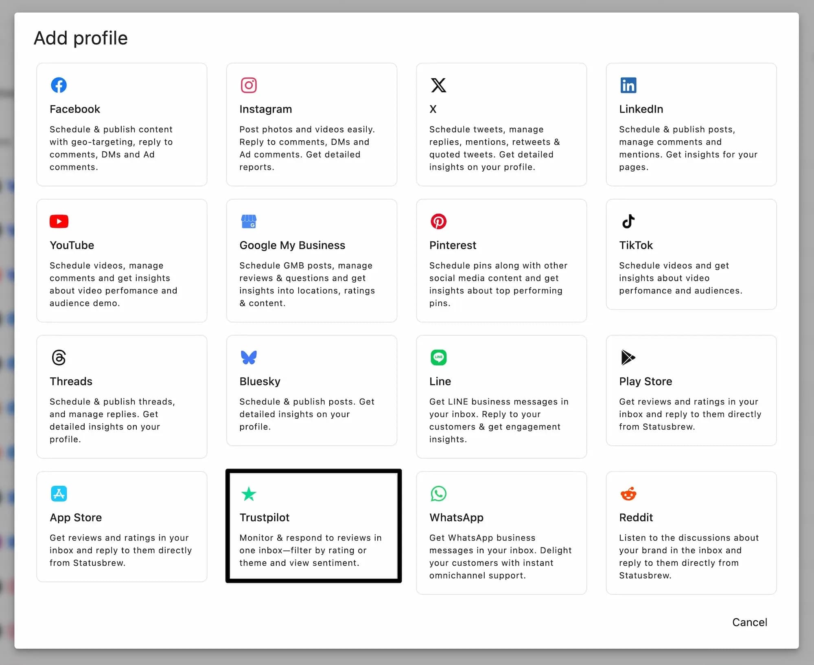Click the LinkedIn logo icon

[x=628, y=85]
